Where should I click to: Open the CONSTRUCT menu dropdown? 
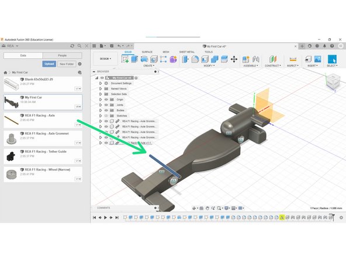(x=273, y=66)
